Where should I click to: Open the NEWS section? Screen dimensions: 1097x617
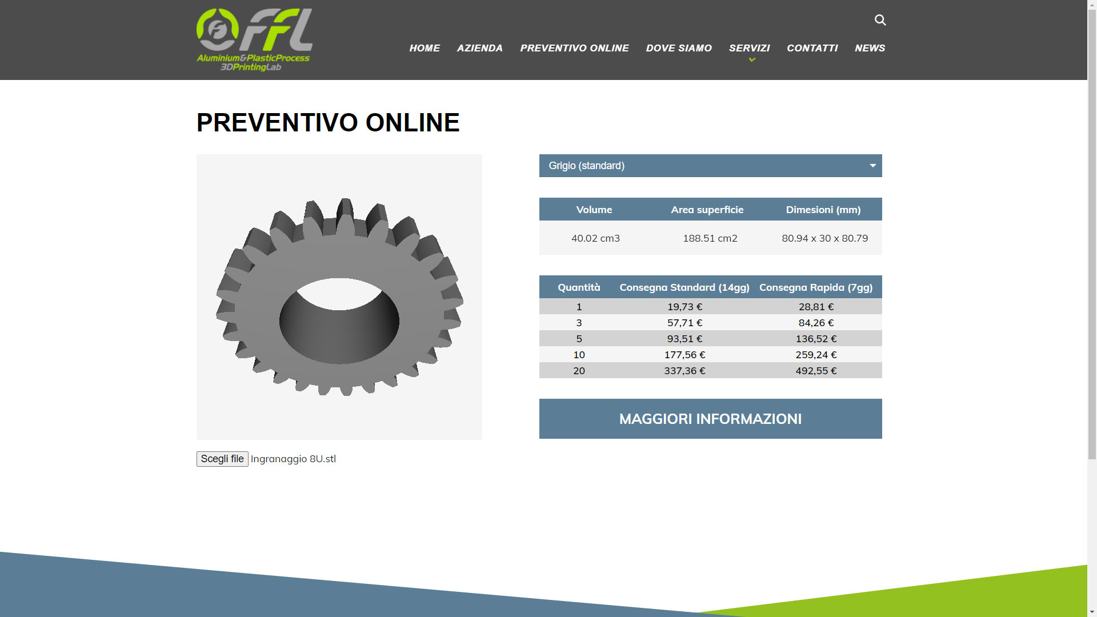870,48
